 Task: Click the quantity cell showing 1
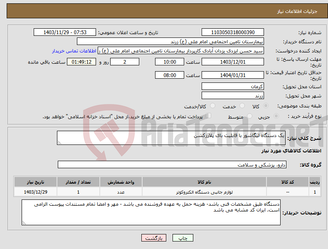(x=78, y=192)
